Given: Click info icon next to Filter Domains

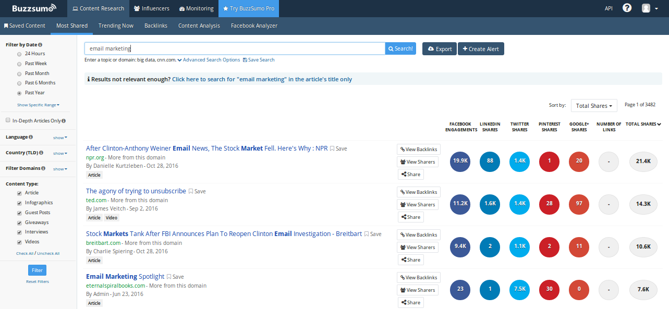Looking at the screenshot, I should click(x=43, y=168).
